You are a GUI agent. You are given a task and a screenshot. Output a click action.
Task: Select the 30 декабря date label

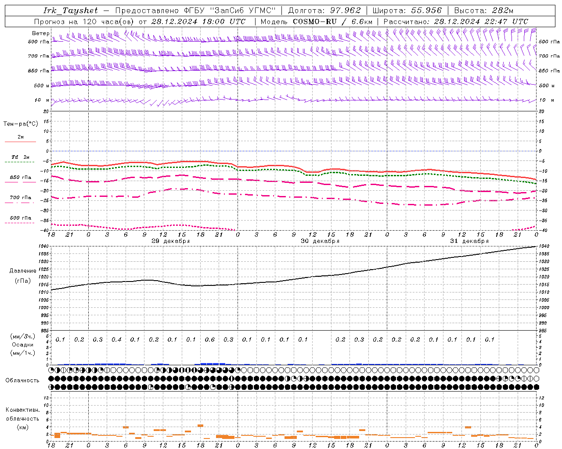320,241
